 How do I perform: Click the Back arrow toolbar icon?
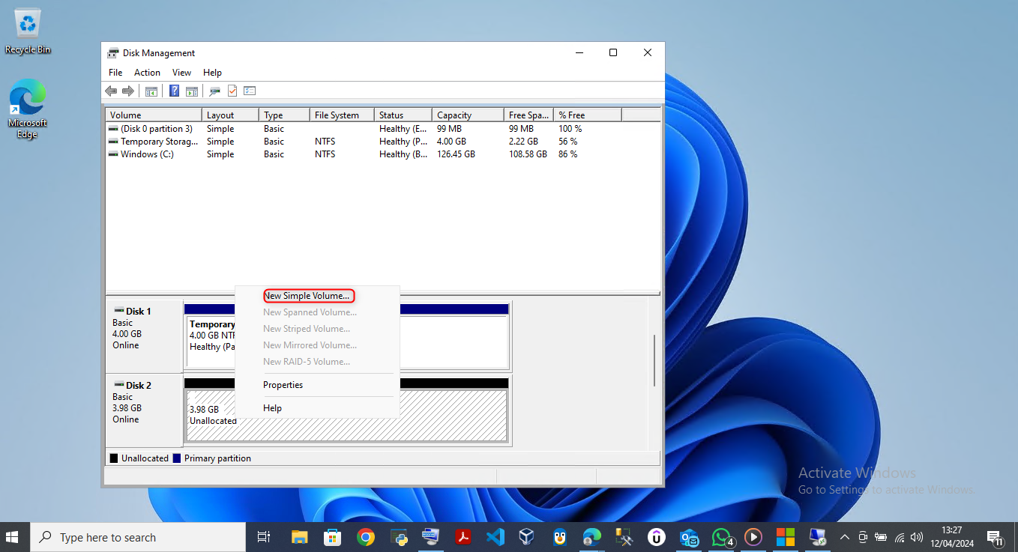pyautogui.click(x=111, y=91)
